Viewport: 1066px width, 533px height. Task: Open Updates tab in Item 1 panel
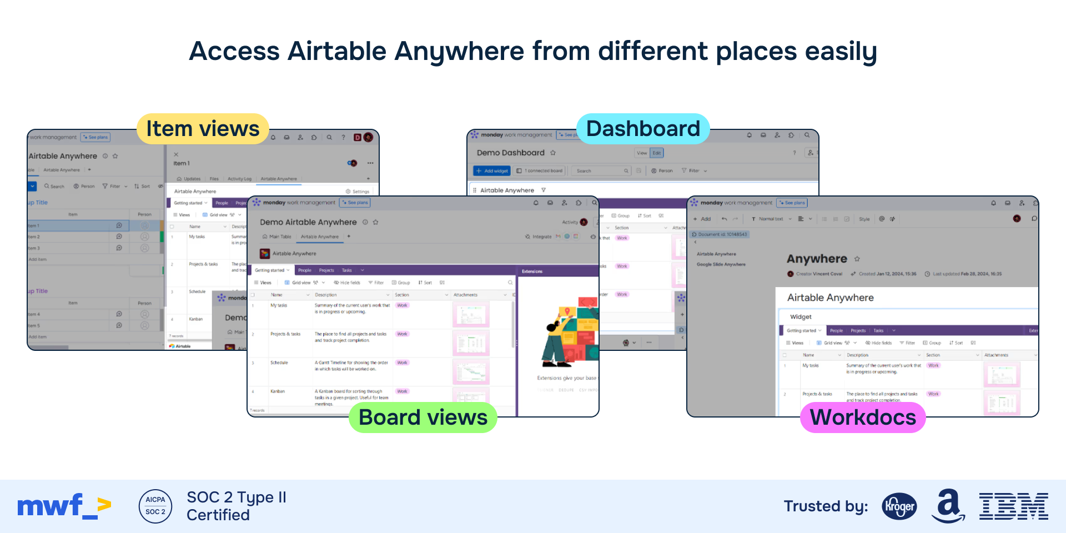[x=189, y=179]
